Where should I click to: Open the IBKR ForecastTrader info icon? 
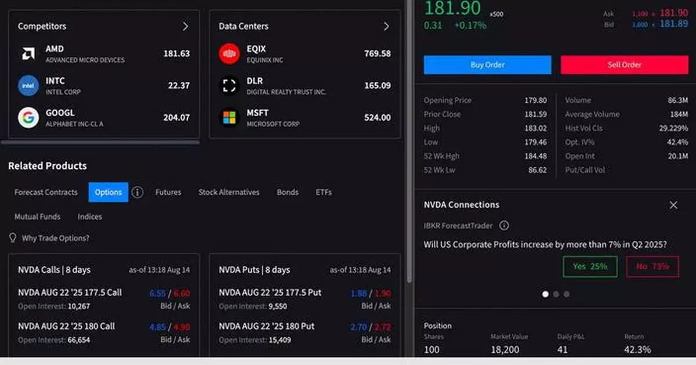(x=503, y=226)
